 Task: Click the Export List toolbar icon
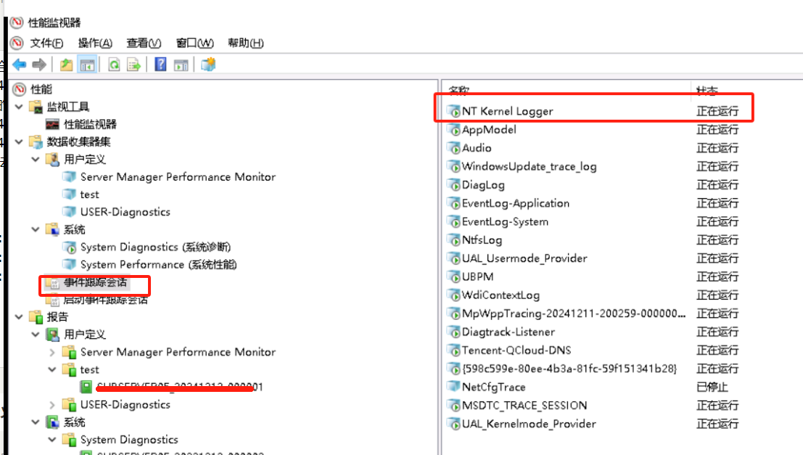point(133,65)
